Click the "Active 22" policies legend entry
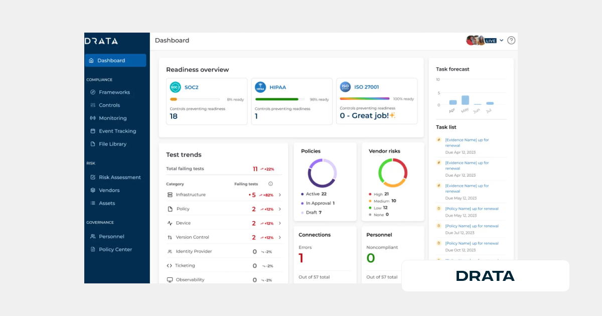 314,194
